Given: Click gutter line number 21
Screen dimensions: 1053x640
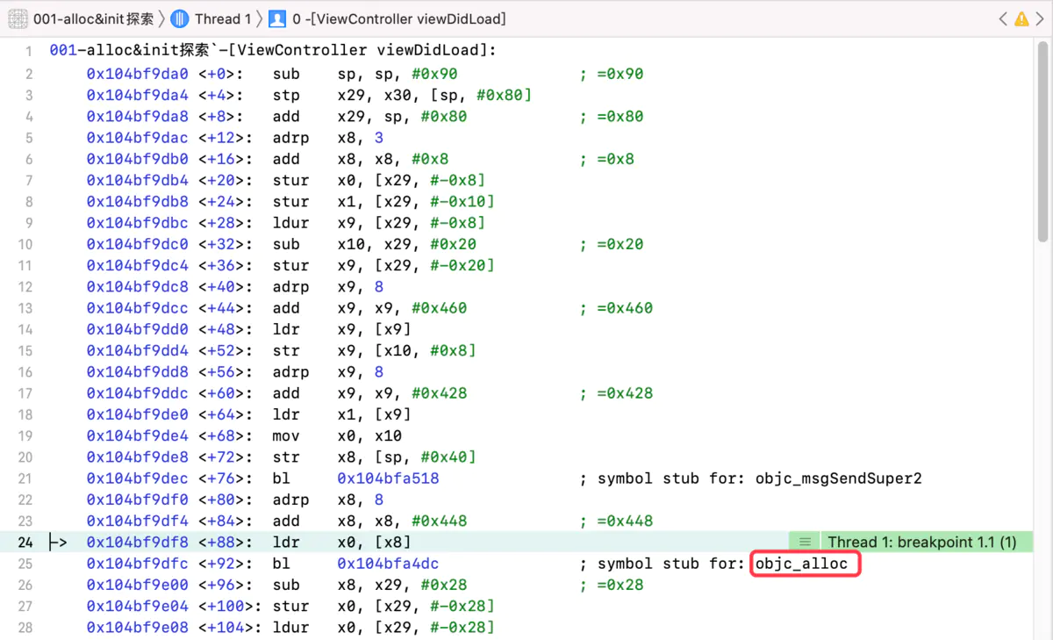Looking at the screenshot, I should (x=25, y=478).
